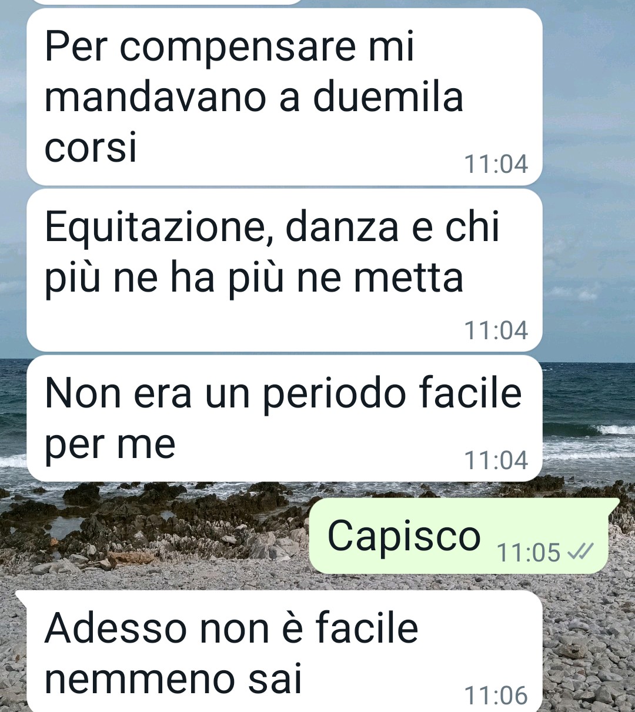Image resolution: width=635 pixels, height=712 pixels.
Task: Click the 11:05 timestamp on sent message
Action: pyautogui.click(x=529, y=552)
